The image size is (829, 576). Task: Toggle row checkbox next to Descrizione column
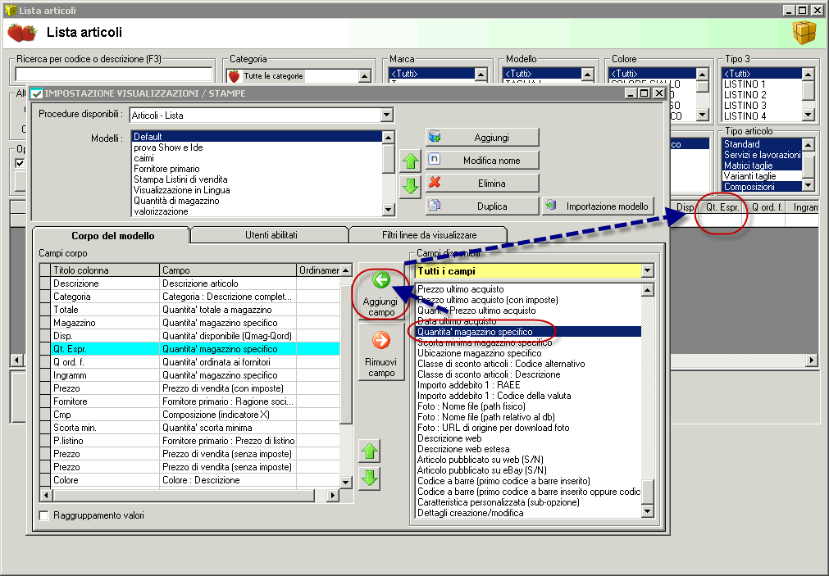click(x=45, y=283)
